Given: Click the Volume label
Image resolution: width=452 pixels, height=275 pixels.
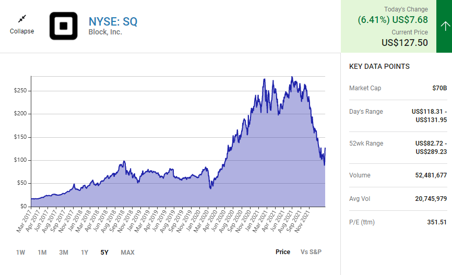Looking at the screenshot, I should 360,175.
